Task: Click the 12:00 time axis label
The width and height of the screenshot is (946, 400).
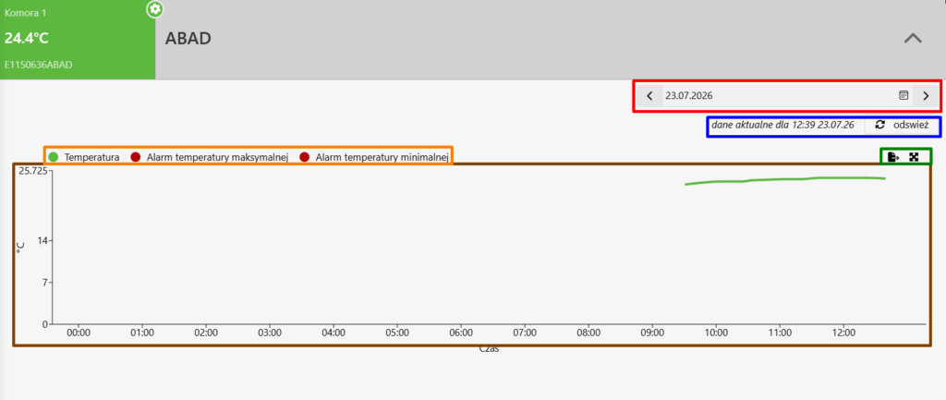Action: pos(843,333)
